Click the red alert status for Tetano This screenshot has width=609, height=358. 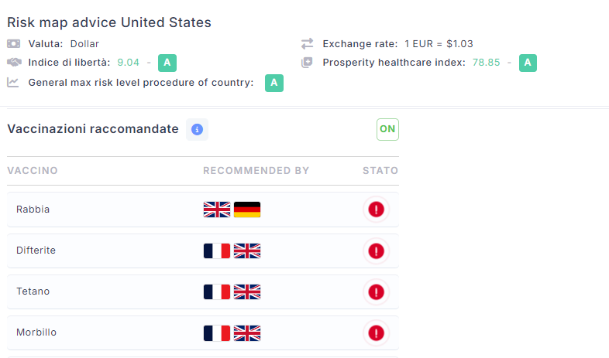376,292
